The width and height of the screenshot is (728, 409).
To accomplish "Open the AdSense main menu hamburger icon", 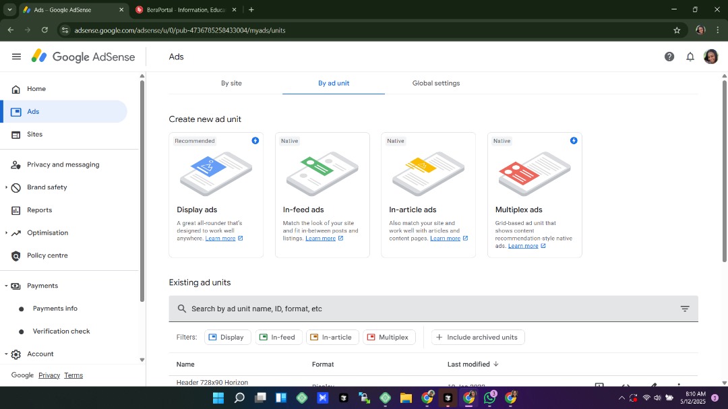I will pyautogui.click(x=16, y=57).
